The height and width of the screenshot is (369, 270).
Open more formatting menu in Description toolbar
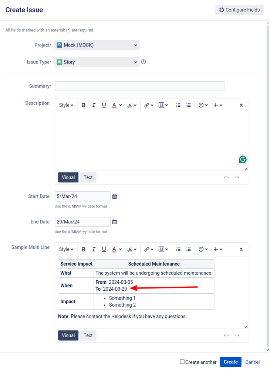click(132, 105)
